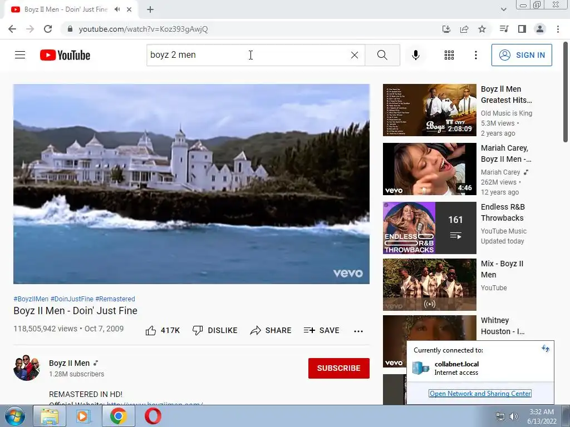Open Mix - Boyz II Men thumbnail
The height and width of the screenshot is (427, 570).
[429, 284]
